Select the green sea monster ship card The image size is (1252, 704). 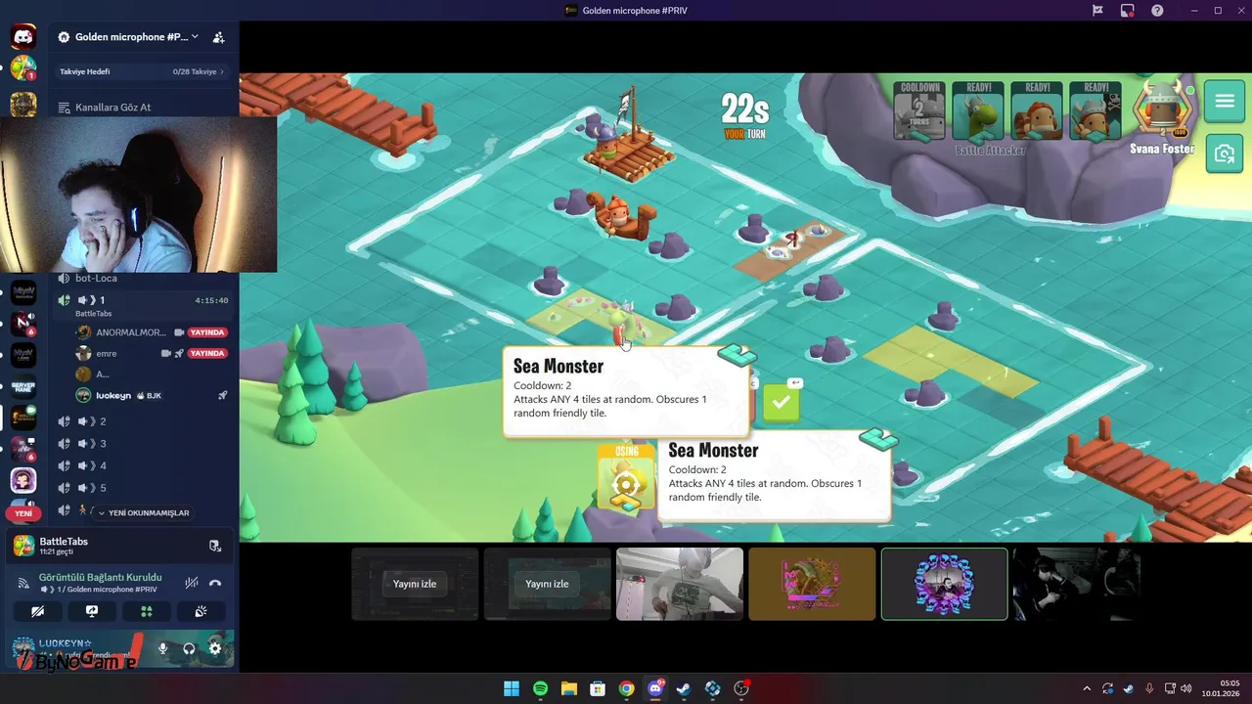[x=979, y=112]
